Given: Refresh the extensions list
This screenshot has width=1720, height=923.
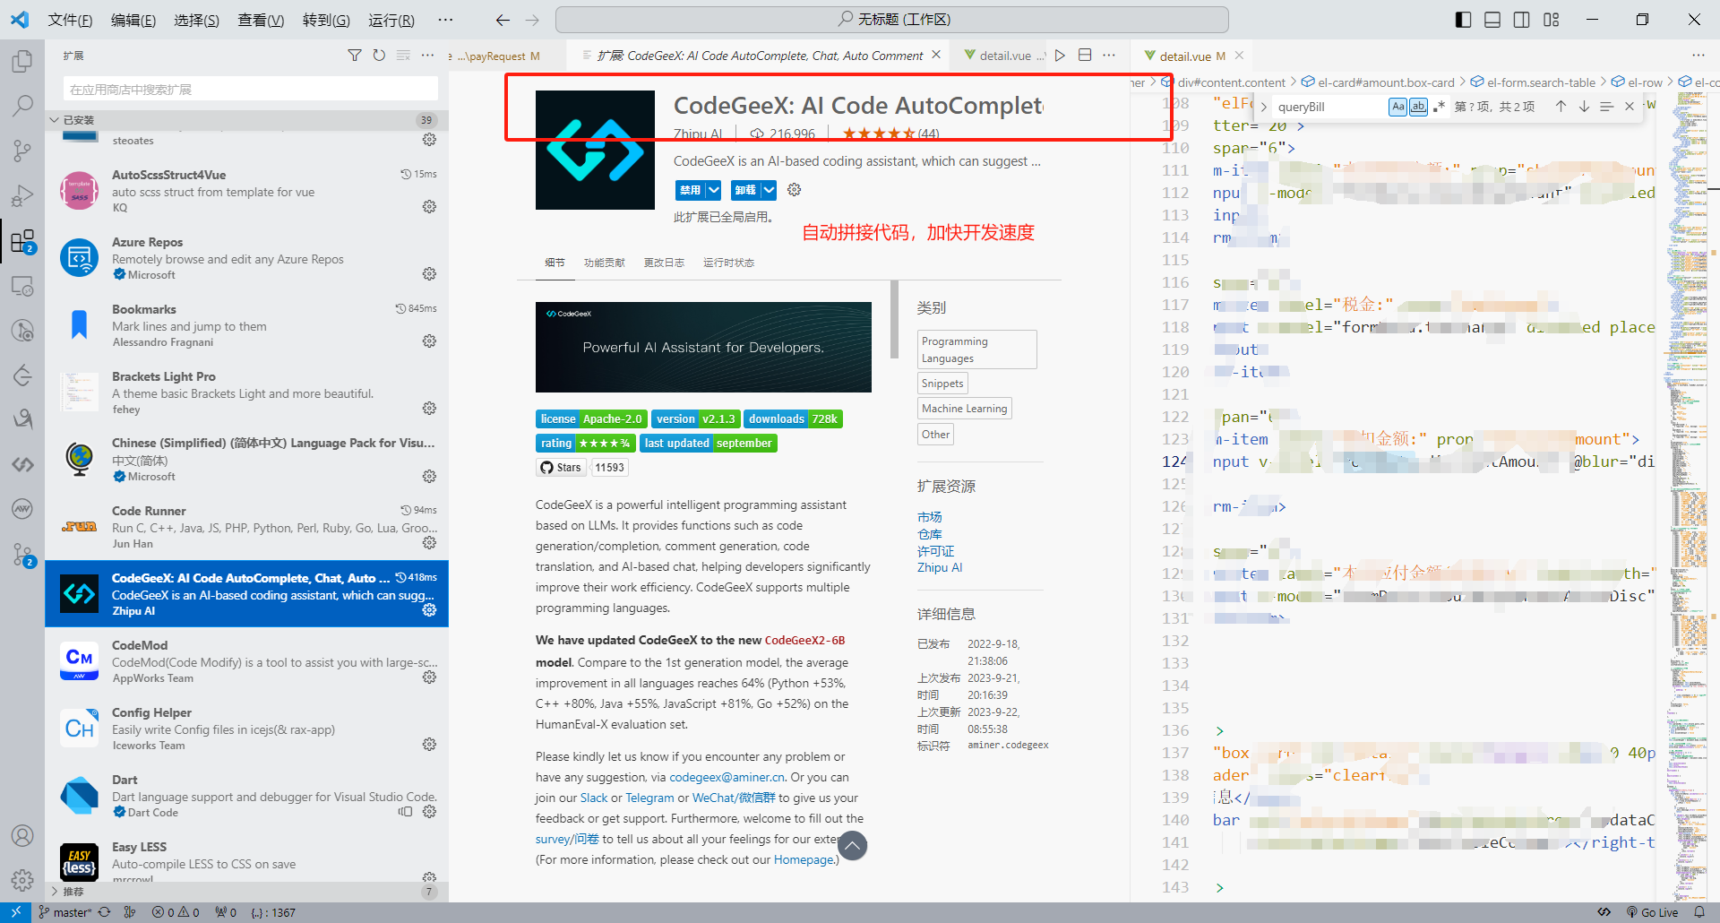Looking at the screenshot, I should click(x=379, y=56).
